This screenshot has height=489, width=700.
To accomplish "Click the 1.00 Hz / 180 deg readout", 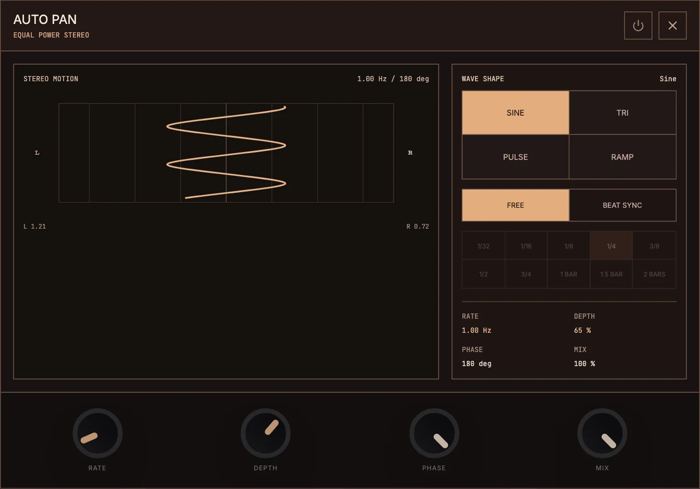I will pyautogui.click(x=393, y=79).
